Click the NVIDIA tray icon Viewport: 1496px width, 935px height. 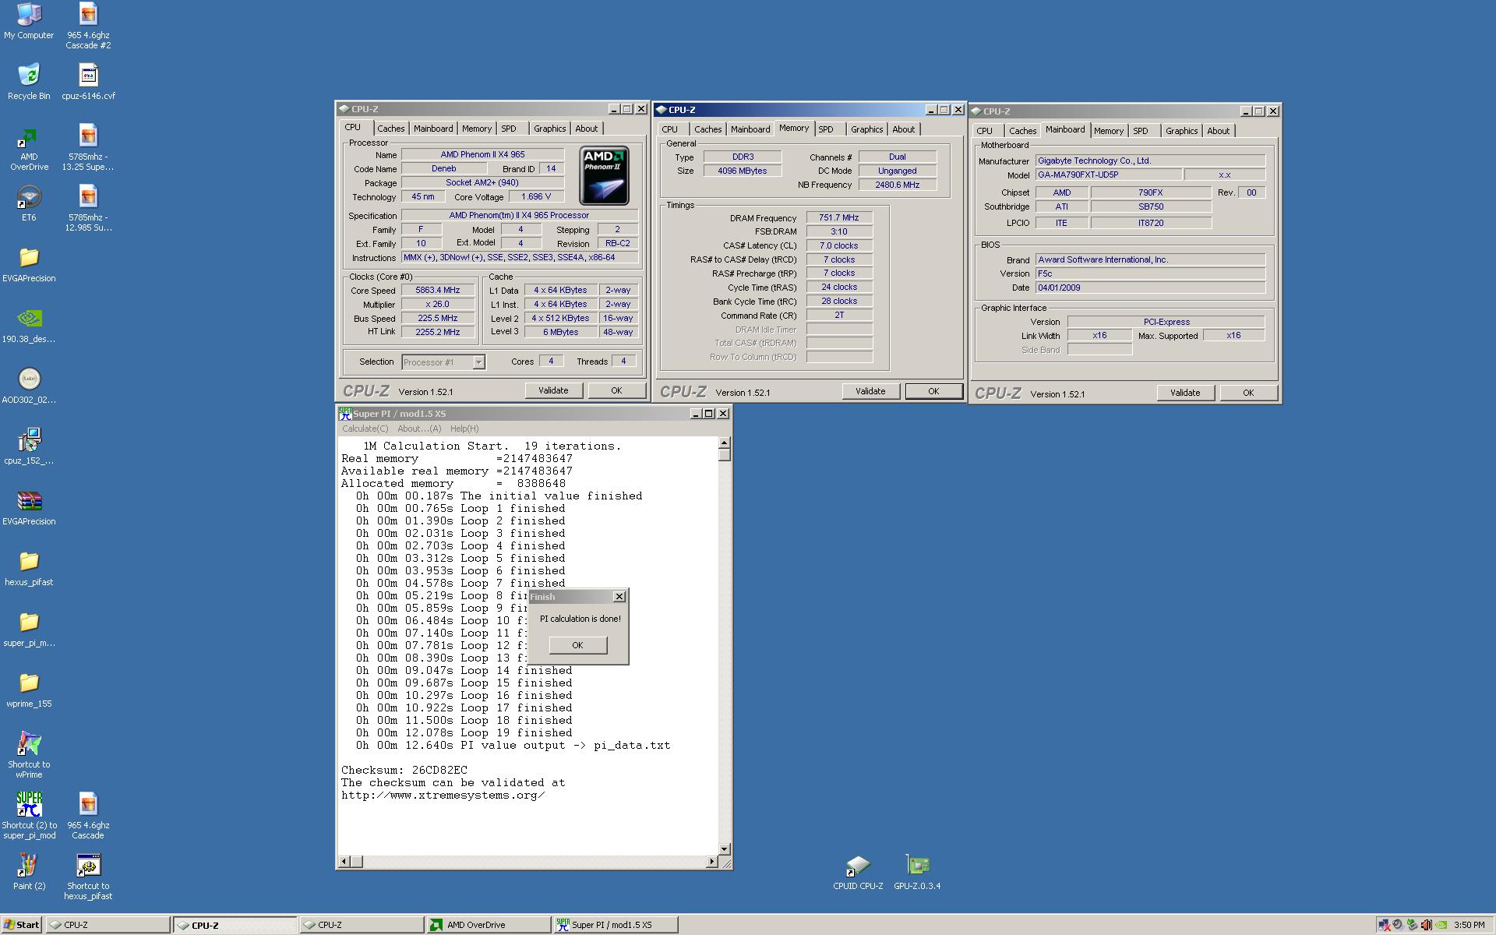pos(1441,925)
